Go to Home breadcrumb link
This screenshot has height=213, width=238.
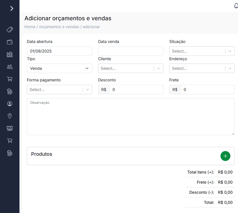30,27
